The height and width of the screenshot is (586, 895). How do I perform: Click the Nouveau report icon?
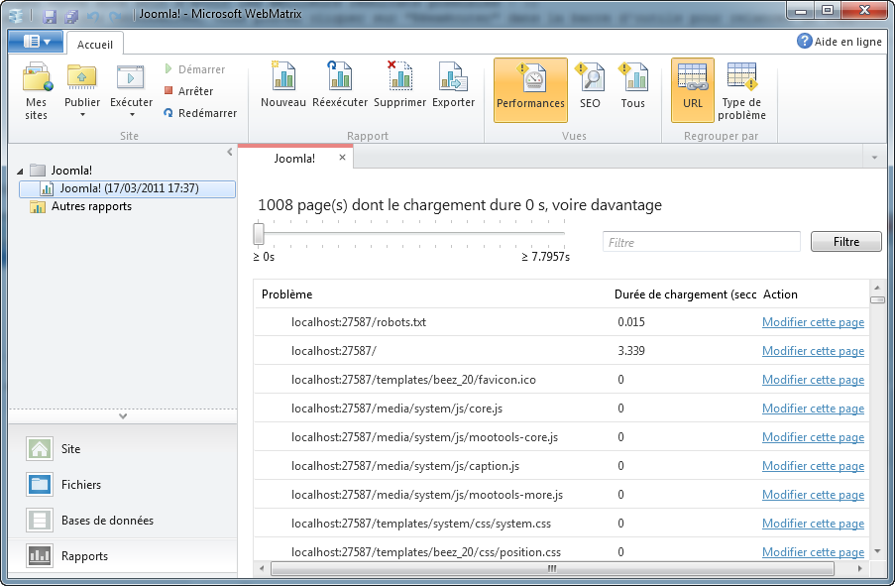pos(283,77)
